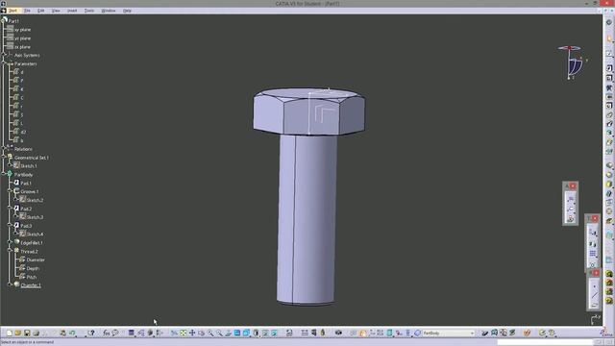This screenshot has height=346, width=615.
Task: Open the View menu
Action: coord(56,11)
